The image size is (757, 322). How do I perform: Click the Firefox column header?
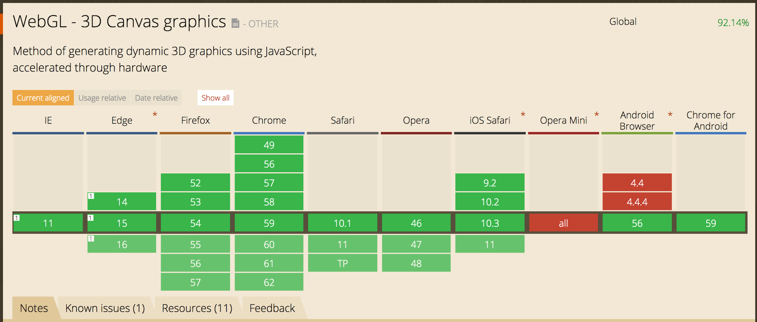(x=195, y=120)
